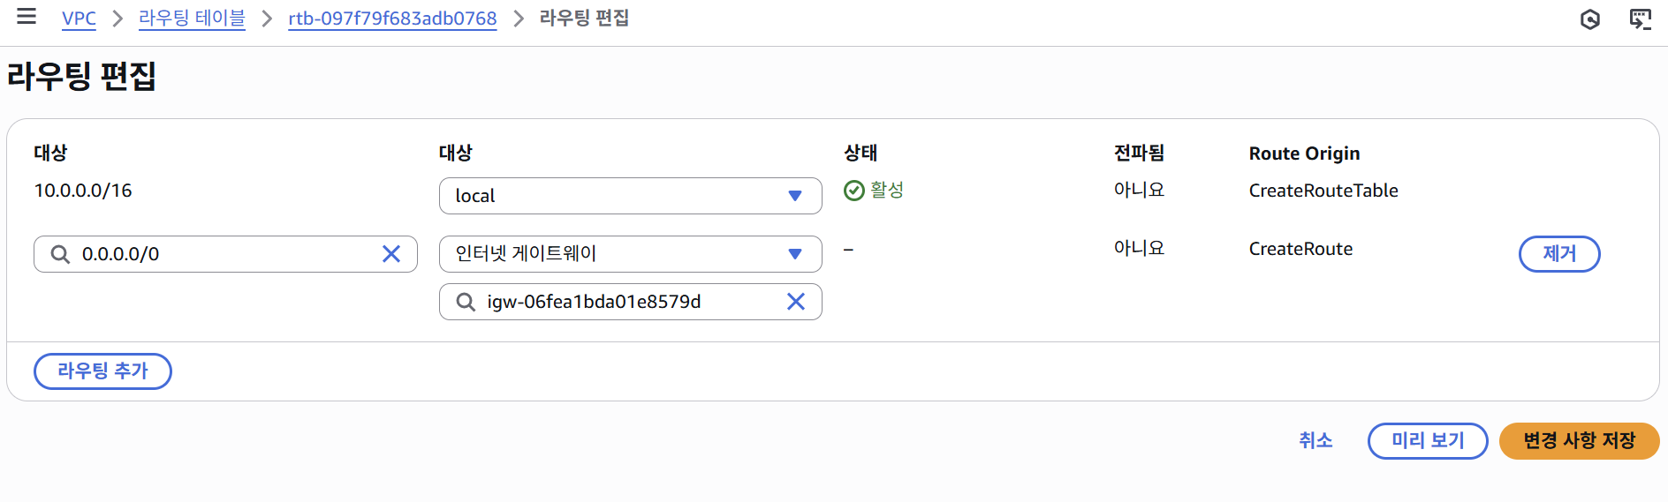Image resolution: width=1668 pixels, height=502 pixels.
Task: Click the magnifier icon beside igw-06fea1bda01e8579d
Action: (x=466, y=302)
